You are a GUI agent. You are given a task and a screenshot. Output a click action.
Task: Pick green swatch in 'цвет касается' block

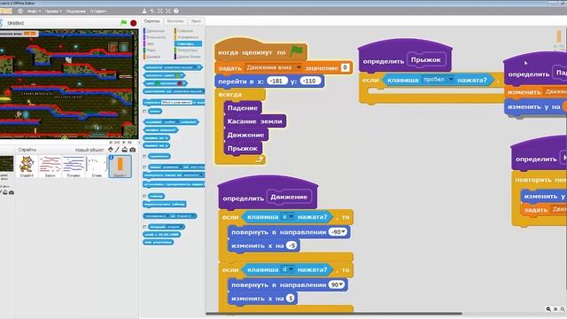point(158,83)
